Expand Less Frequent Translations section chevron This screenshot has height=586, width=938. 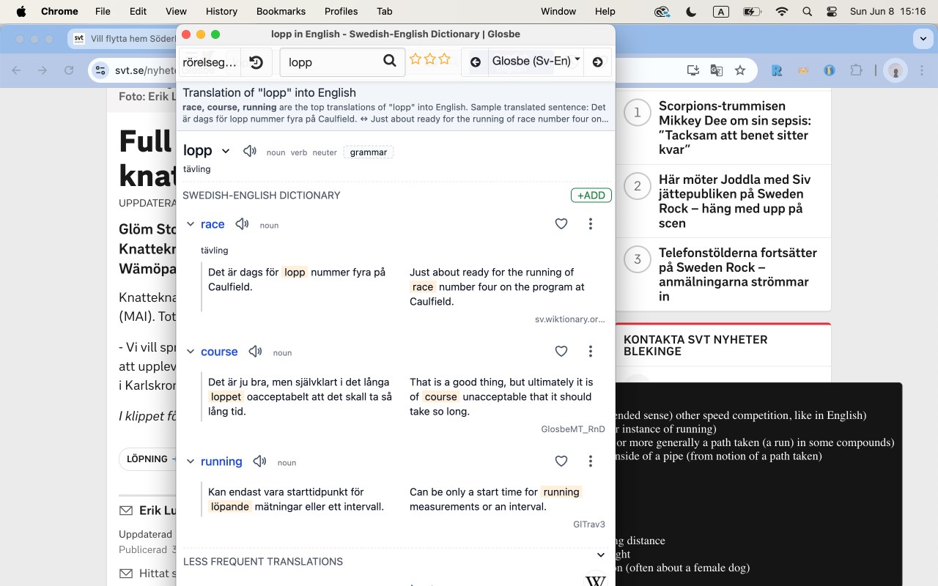pos(601,555)
